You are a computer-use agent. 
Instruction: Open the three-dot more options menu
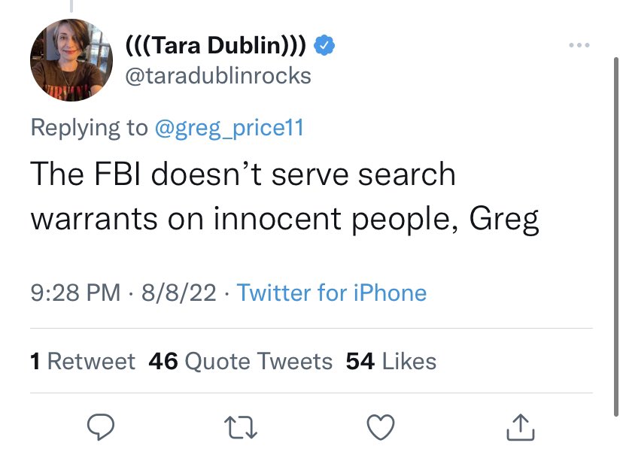point(579,46)
